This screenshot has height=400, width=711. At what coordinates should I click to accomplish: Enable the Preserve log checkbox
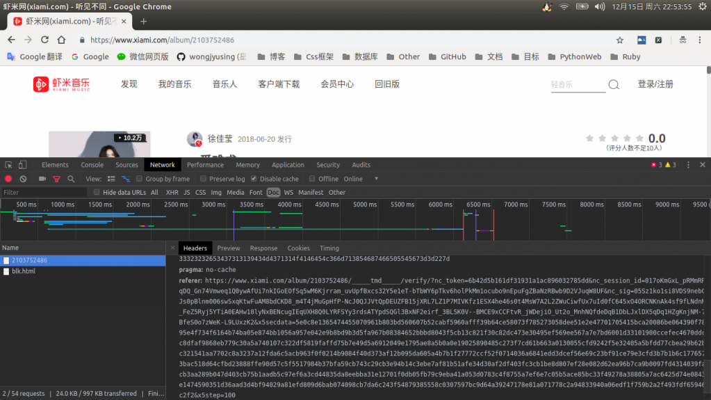(x=204, y=179)
